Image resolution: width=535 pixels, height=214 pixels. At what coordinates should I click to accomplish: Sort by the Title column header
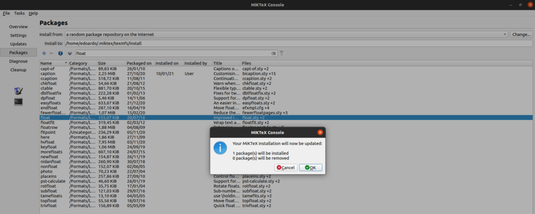[227, 63]
